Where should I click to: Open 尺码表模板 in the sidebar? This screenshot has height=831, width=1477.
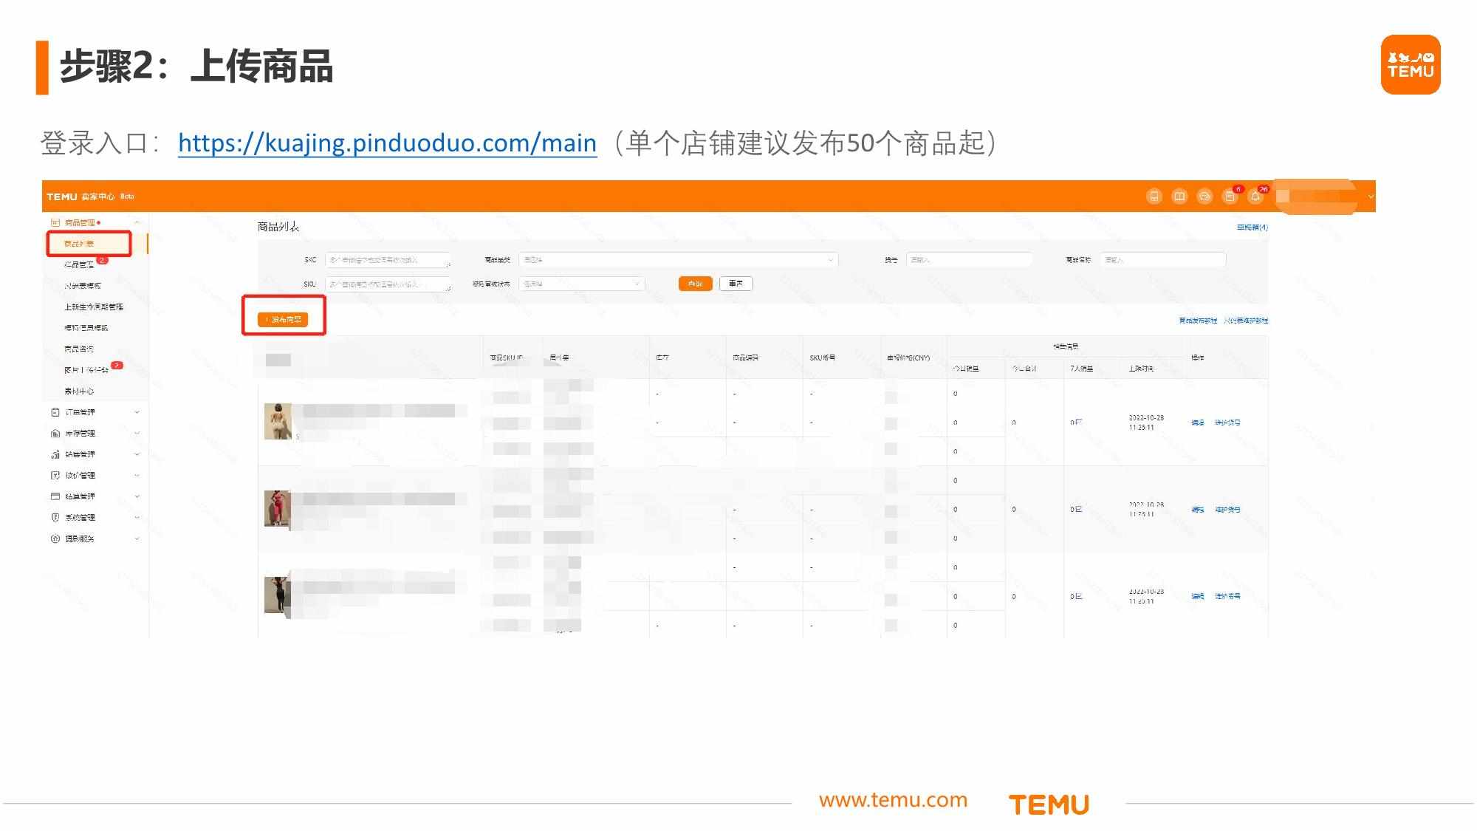[x=83, y=286]
